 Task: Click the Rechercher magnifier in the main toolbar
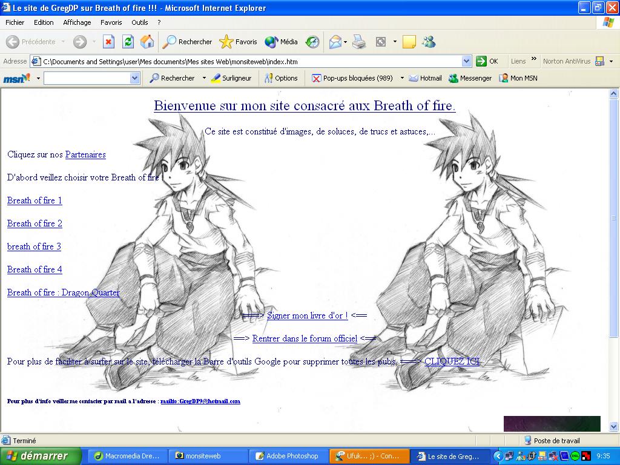click(188, 42)
